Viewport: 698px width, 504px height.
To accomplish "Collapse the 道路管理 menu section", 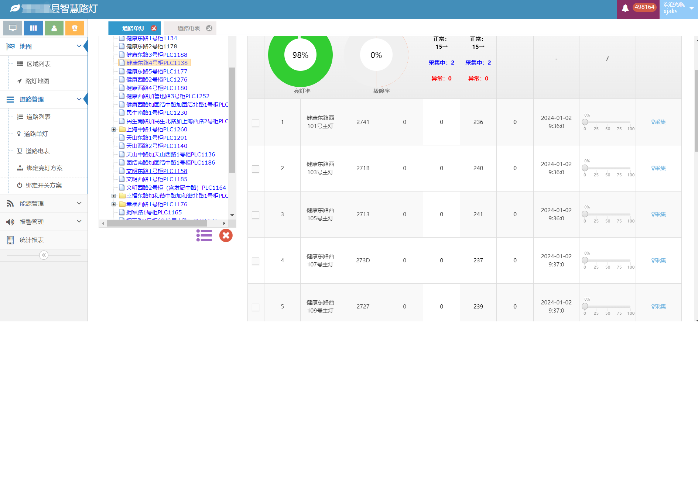I will (x=79, y=99).
